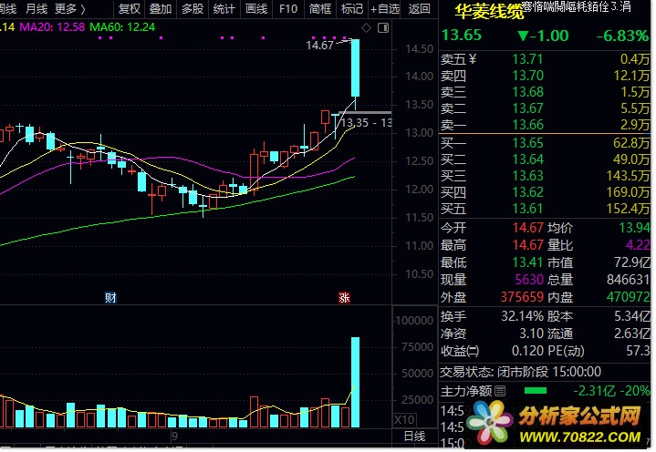The image size is (656, 452).
Task: Activate the 画线 drawing tool
Action: [x=256, y=8]
